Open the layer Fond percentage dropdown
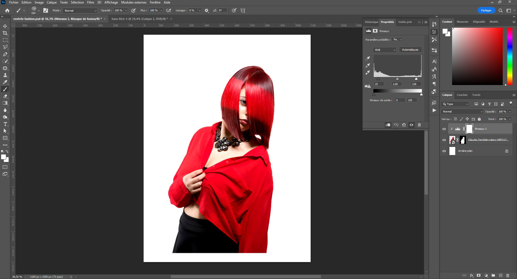Image resolution: width=517 pixels, height=279 pixels. pos(510,119)
